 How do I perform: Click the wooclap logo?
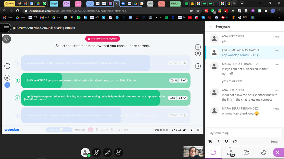[x=12, y=130]
